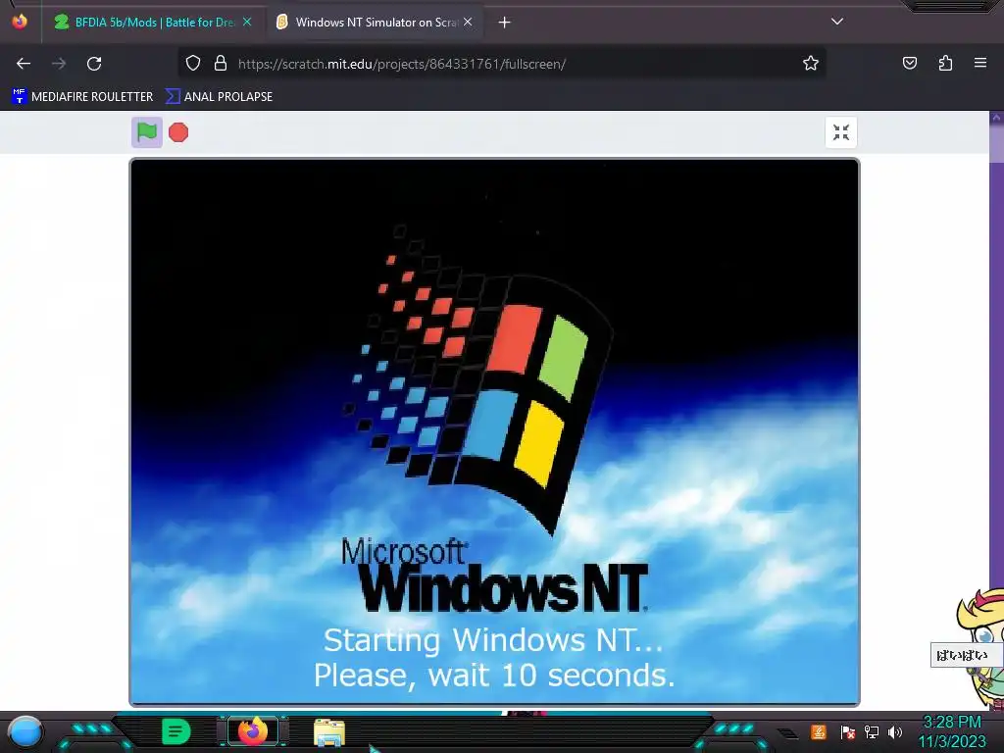The image size is (1004, 753).
Task: Click the red stop button
Action: tap(178, 132)
